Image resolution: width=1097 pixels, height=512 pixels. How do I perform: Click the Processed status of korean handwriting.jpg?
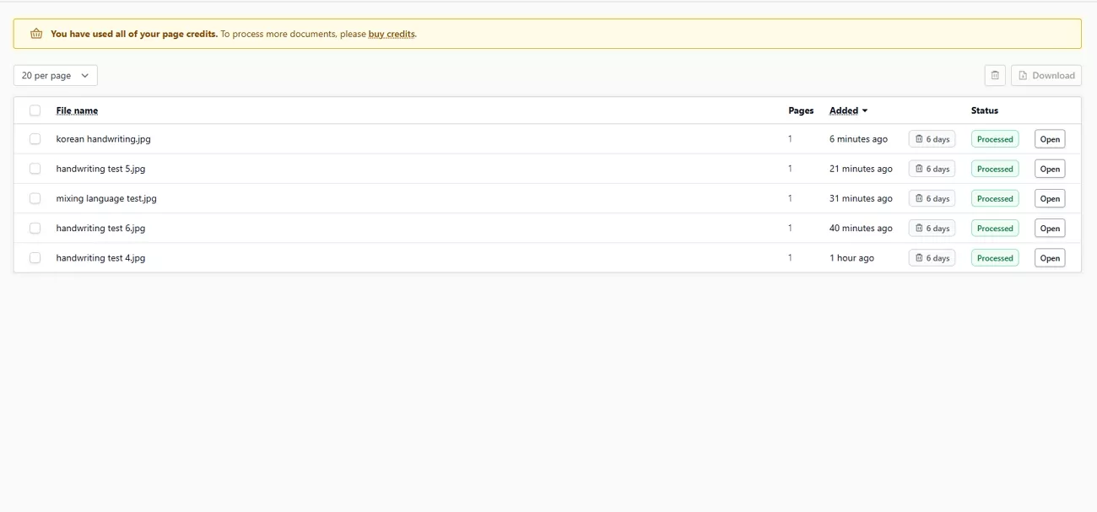[995, 139]
